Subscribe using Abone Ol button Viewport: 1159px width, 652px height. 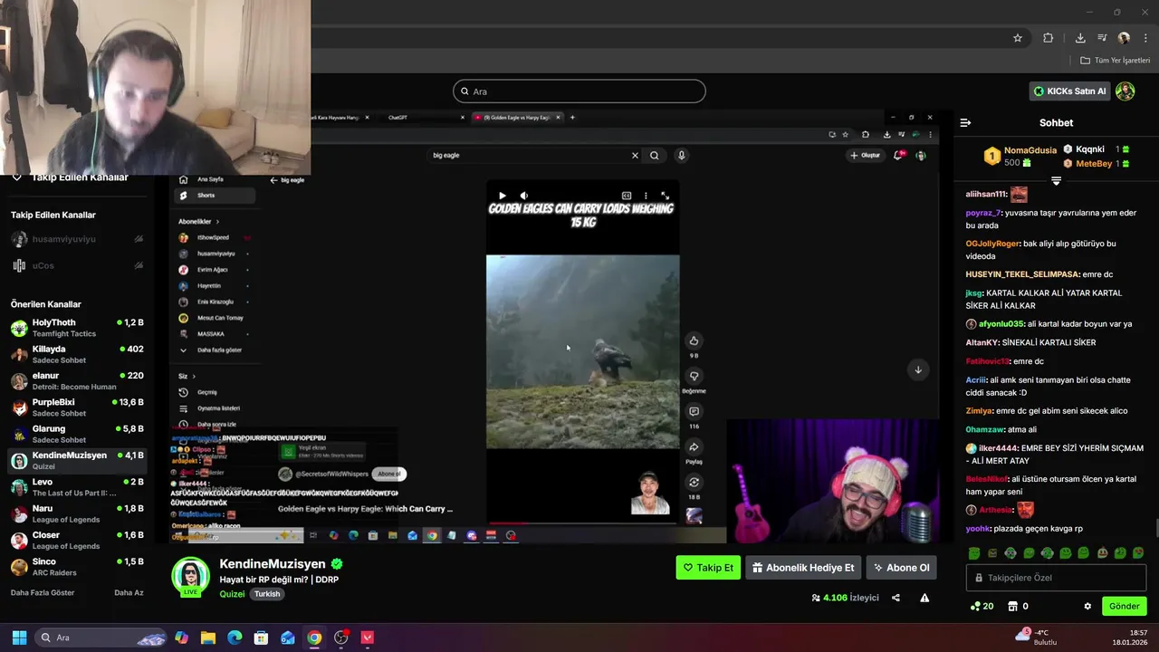point(901,568)
